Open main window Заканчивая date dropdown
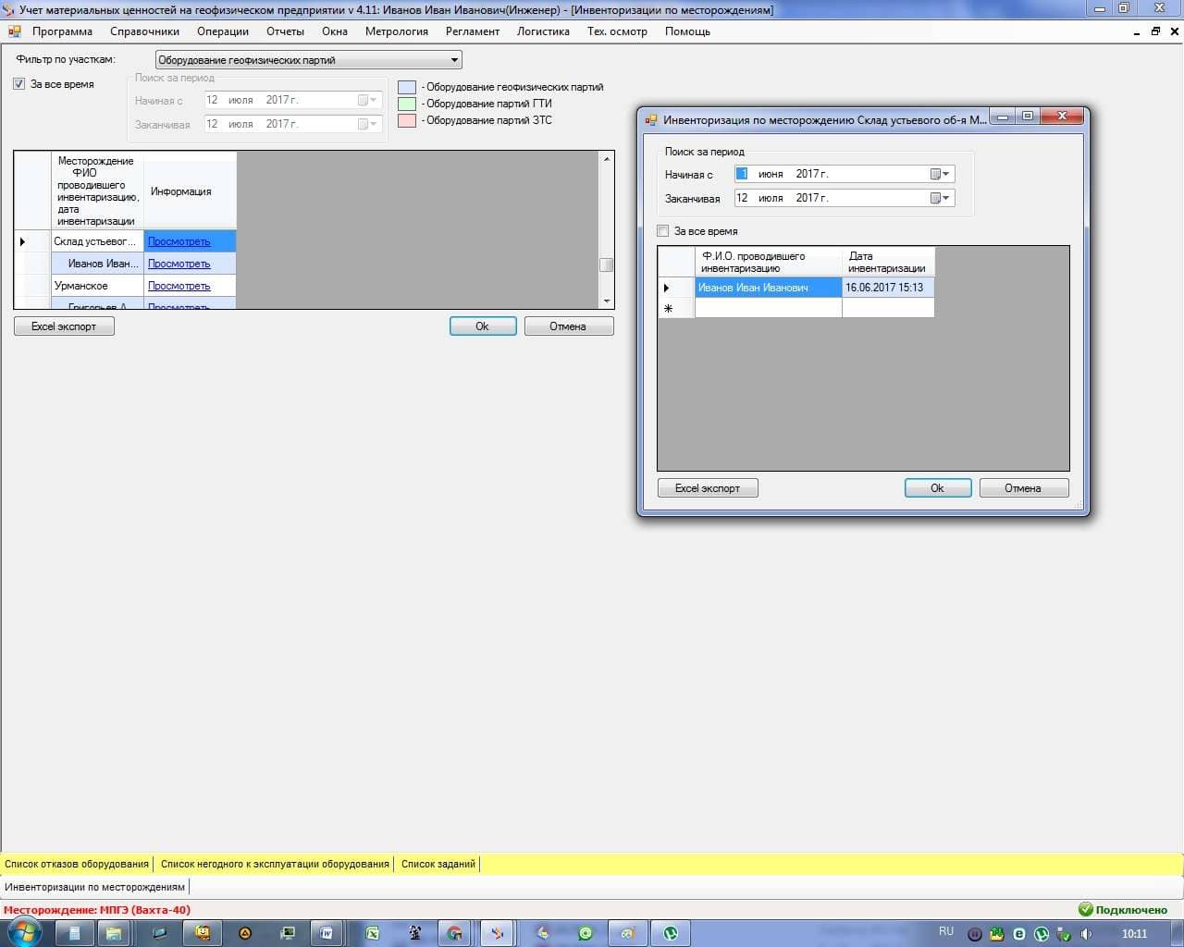Image resolution: width=1184 pixels, height=947 pixels. [368, 124]
